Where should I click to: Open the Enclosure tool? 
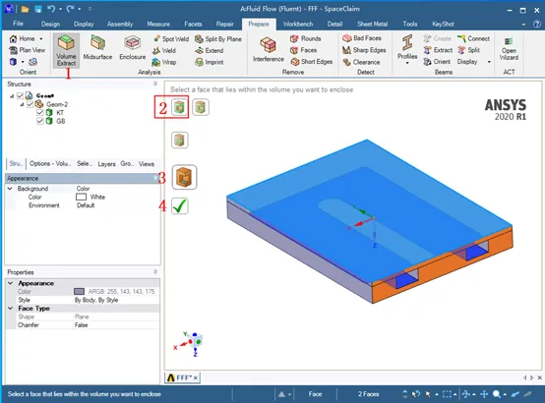tap(132, 47)
